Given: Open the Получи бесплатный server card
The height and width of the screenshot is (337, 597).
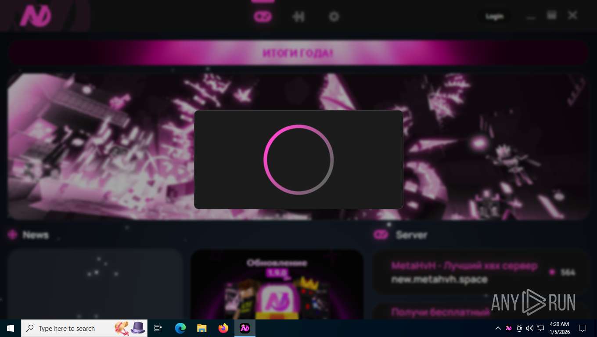Looking at the screenshot, I should [481, 312].
